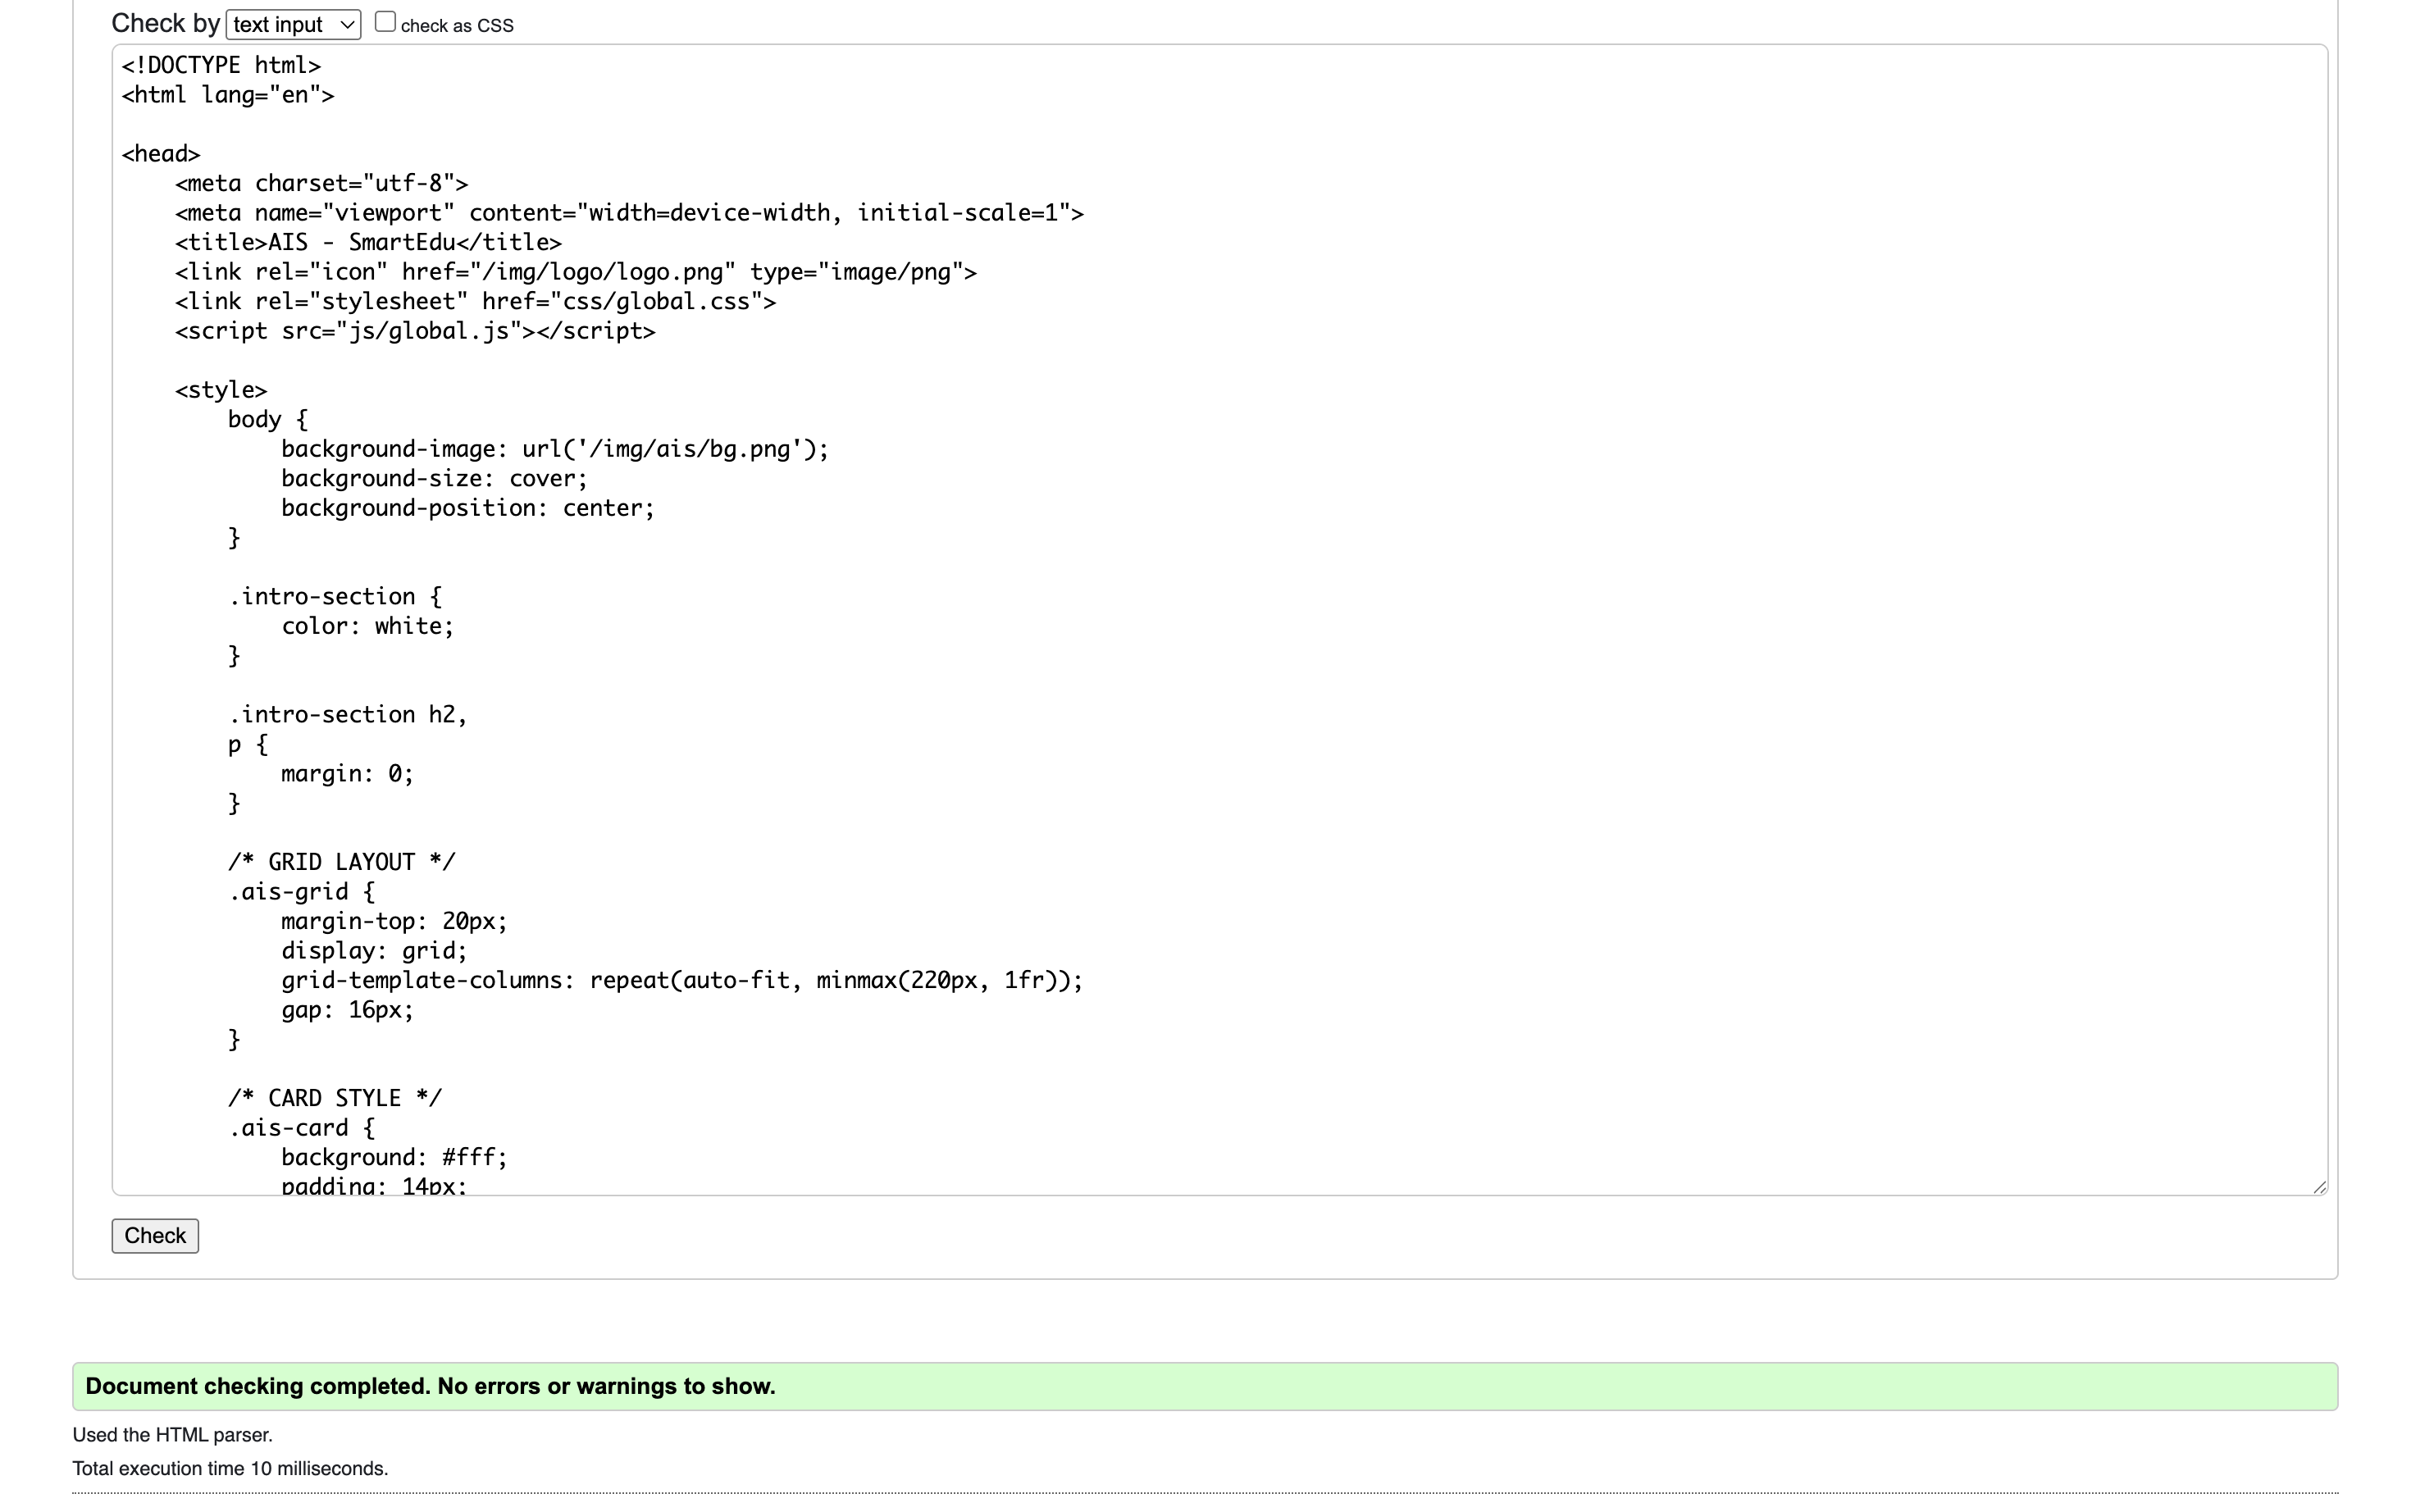Grab the textarea resize handle corner
The width and height of the screenshot is (2411, 1512).
click(2319, 1187)
